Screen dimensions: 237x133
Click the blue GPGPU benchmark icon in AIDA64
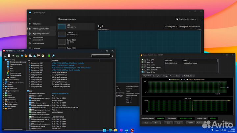(22, 56)
